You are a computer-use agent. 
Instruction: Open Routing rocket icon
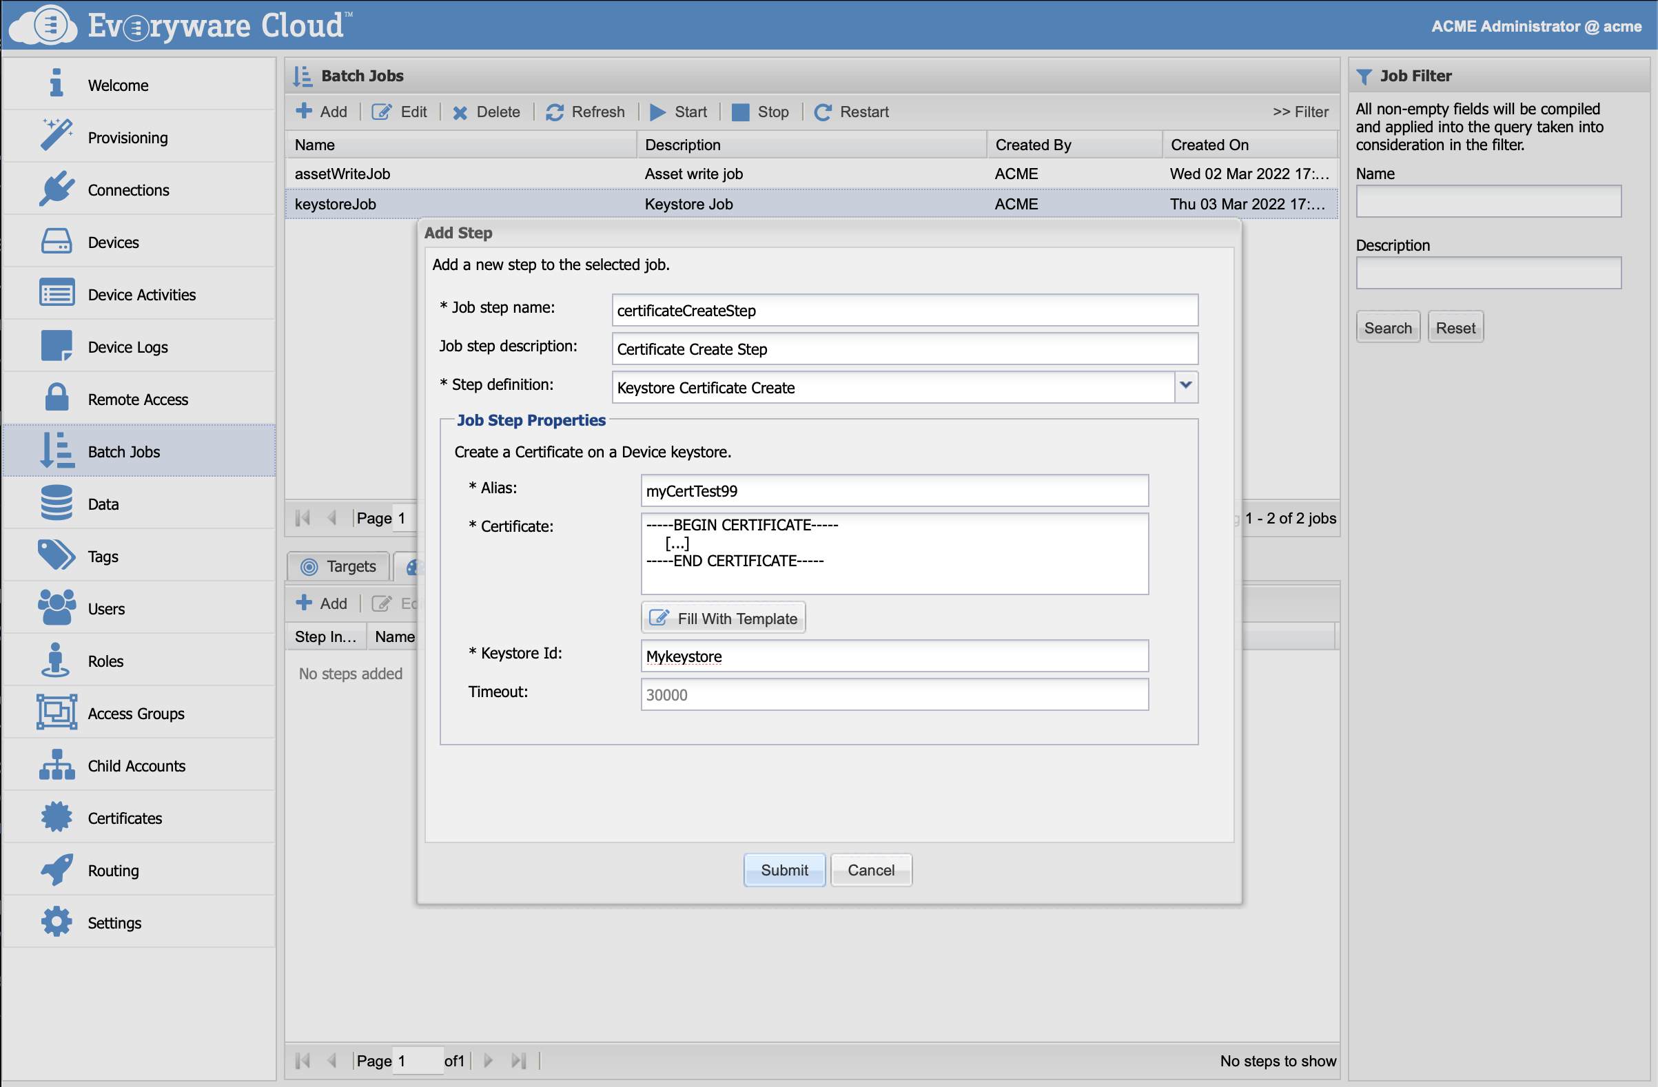pyautogui.click(x=57, y=869)
